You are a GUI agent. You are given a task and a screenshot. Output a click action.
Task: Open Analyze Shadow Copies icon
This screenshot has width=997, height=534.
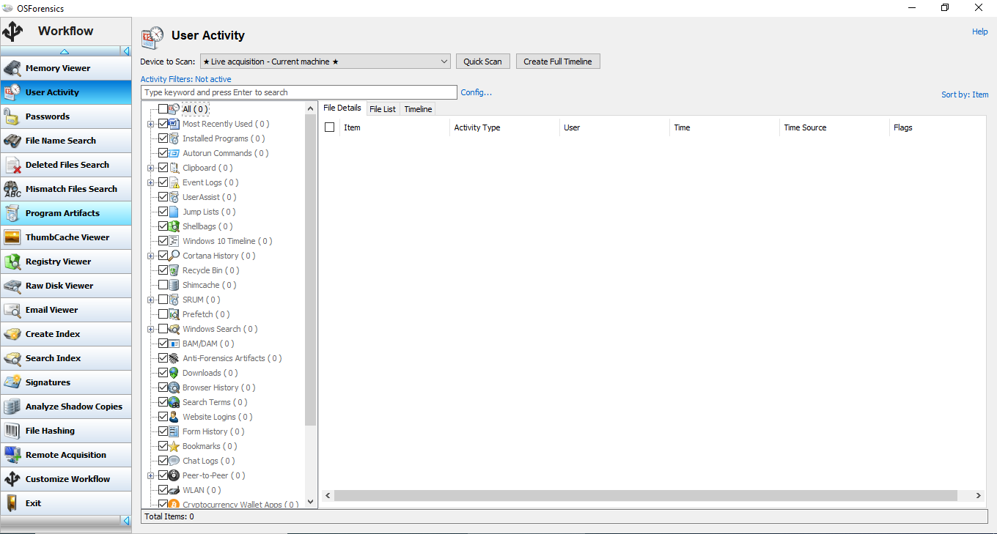12,407
